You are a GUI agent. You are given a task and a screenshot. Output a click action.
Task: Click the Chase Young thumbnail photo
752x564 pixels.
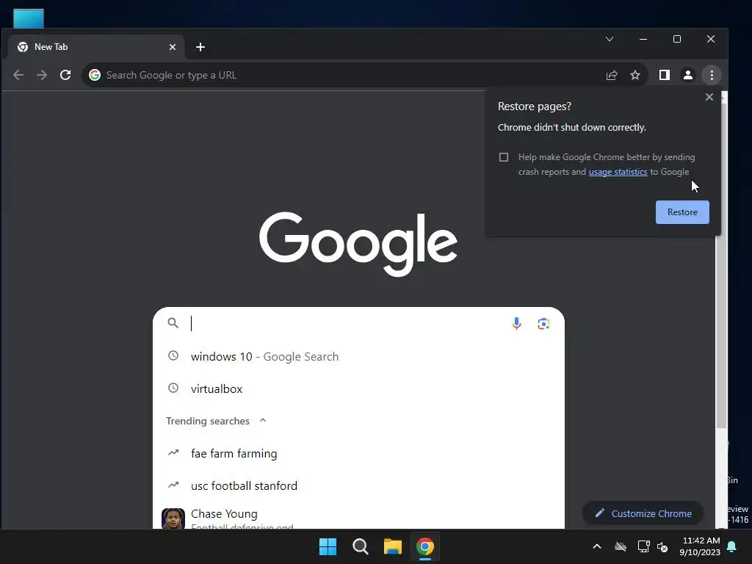(173, 518)
